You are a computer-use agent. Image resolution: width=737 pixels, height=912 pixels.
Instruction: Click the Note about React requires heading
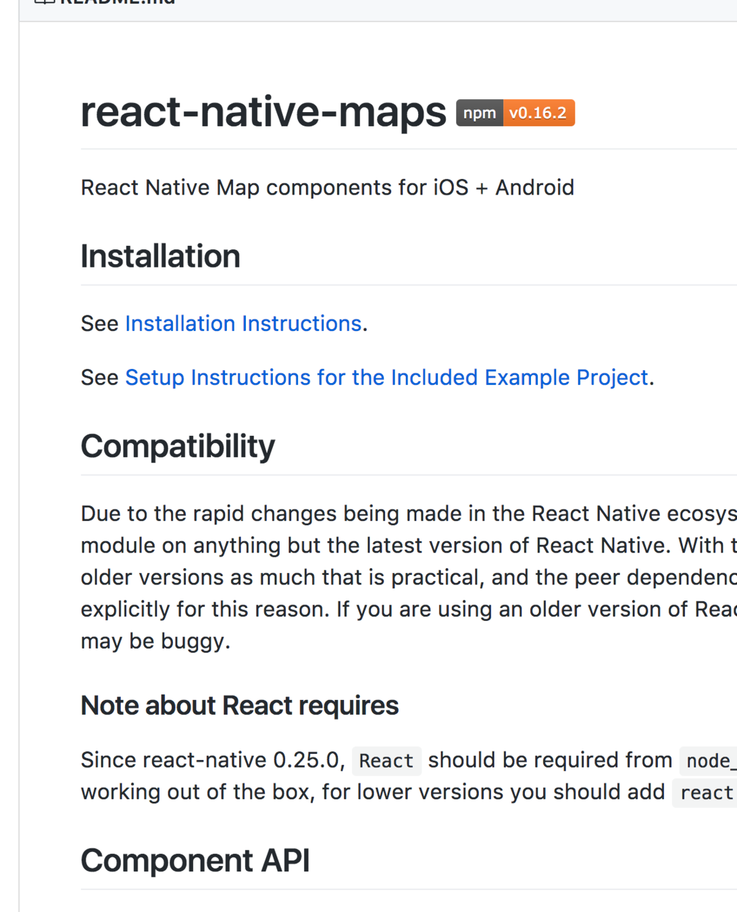point(240,705)
